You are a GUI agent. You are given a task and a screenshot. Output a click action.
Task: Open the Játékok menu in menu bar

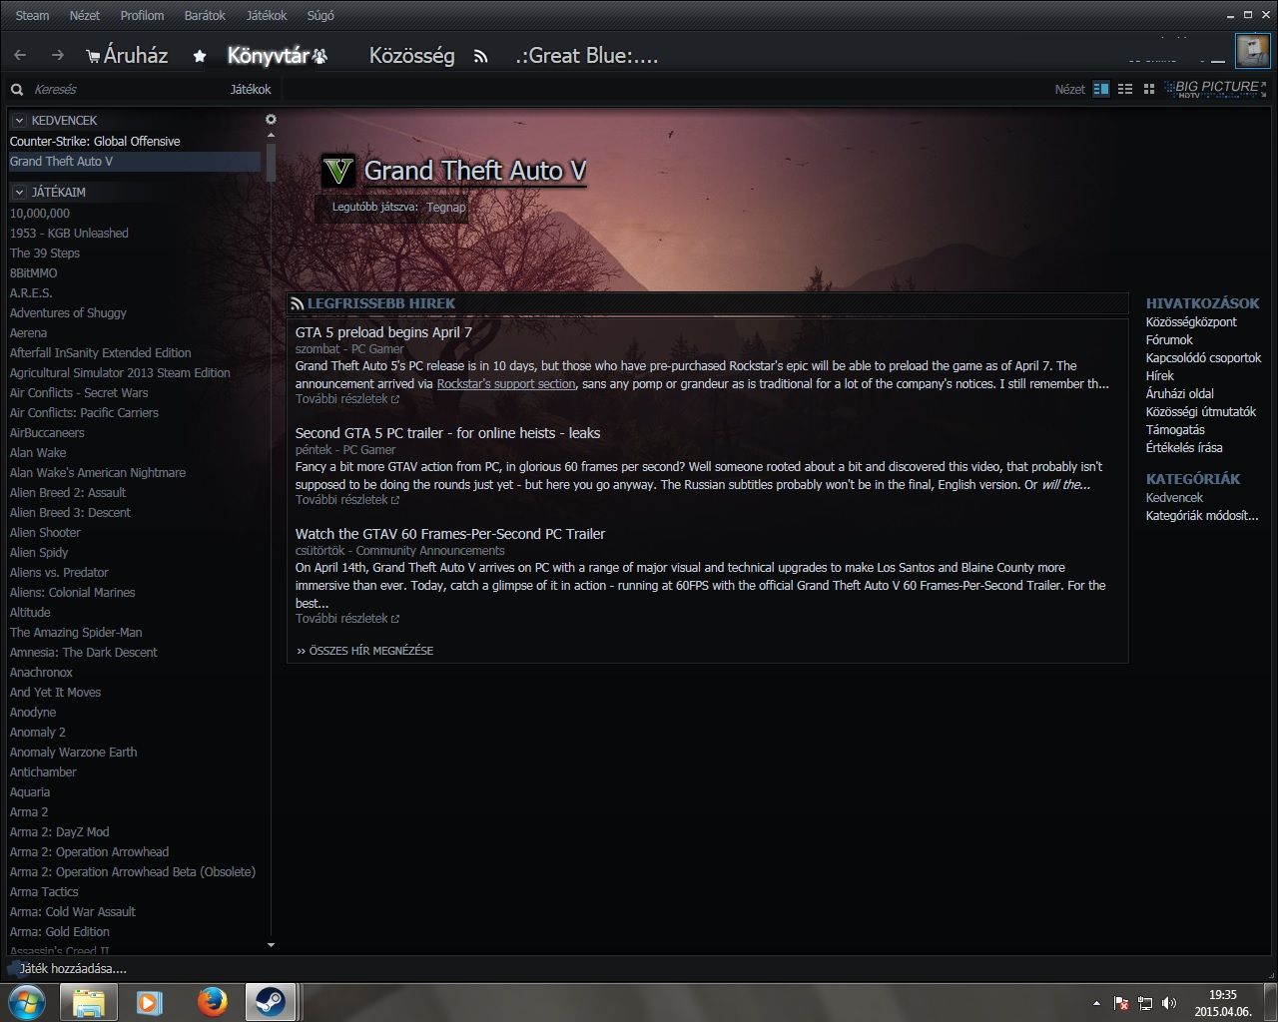click(x=267, y=16)
